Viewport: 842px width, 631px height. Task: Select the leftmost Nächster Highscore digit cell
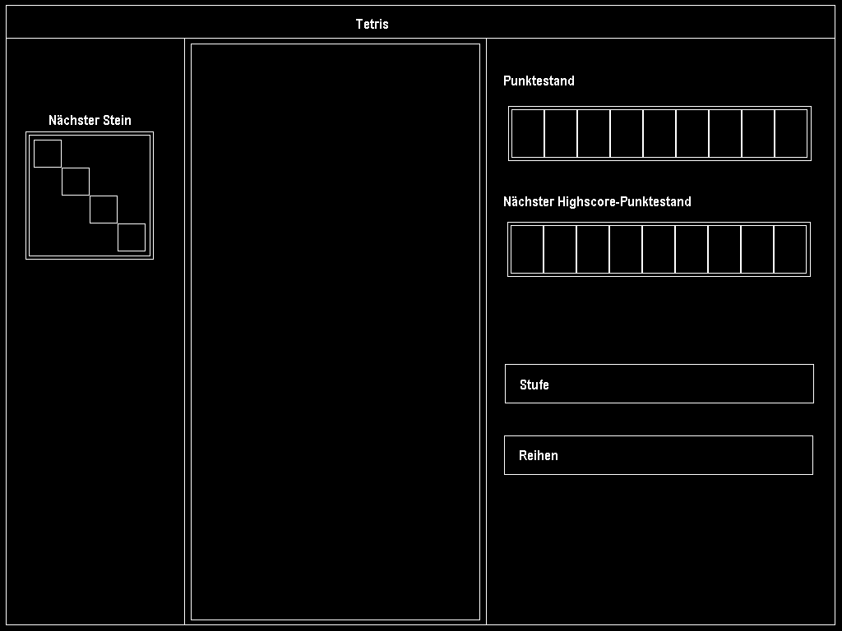(527, 249)
